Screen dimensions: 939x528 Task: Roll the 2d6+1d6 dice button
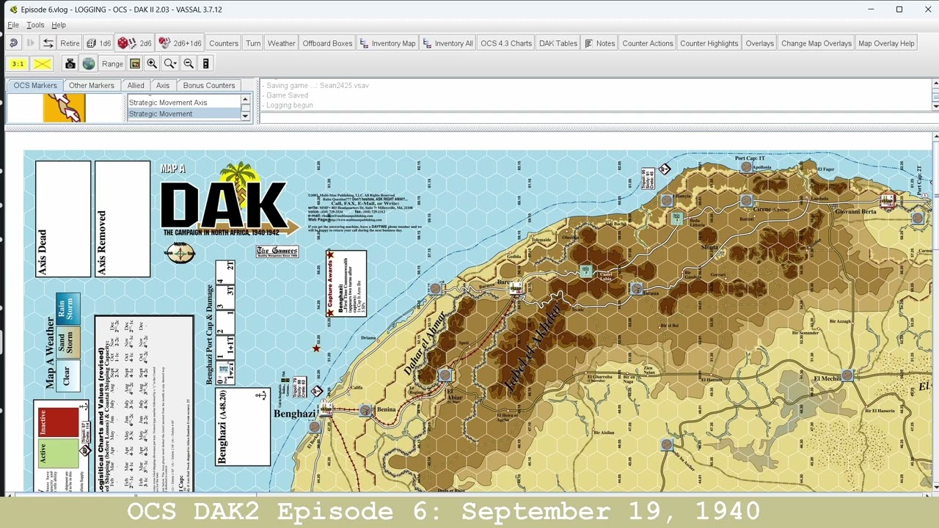(180, 43)
